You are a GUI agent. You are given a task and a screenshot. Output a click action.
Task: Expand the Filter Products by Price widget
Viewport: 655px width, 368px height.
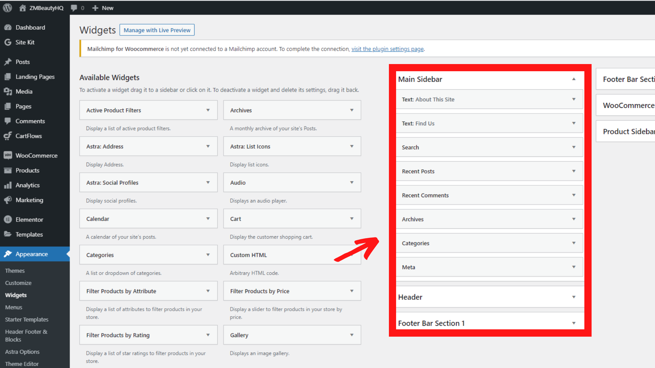(x=352, y=291)
